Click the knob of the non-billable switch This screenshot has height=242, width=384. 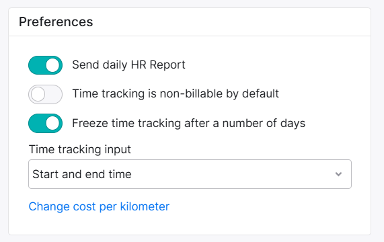click(x=38, y=94)
